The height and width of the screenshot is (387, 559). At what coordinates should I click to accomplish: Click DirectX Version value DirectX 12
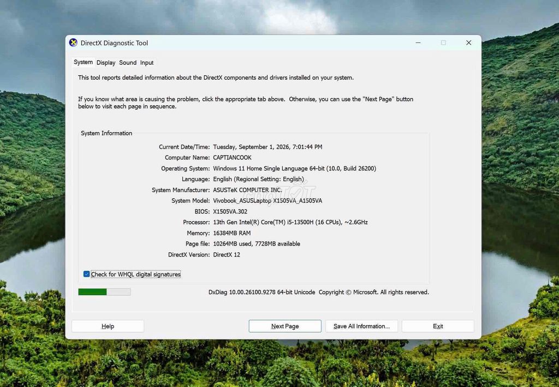tap(227, 255)
